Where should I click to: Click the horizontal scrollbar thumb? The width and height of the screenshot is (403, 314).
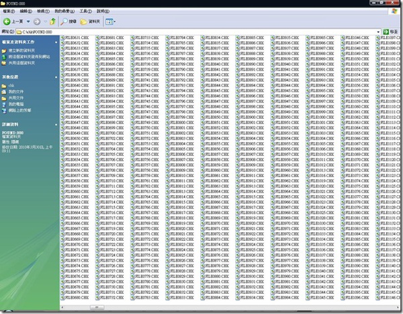[x=97, y=307]
